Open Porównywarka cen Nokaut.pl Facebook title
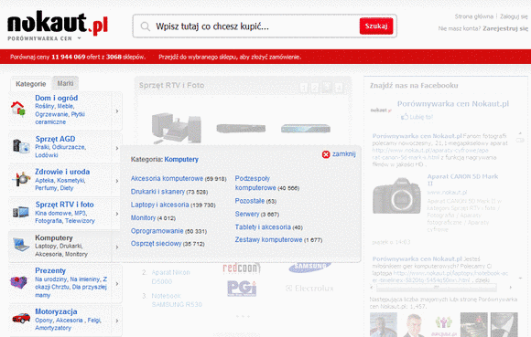 point(453,104)
